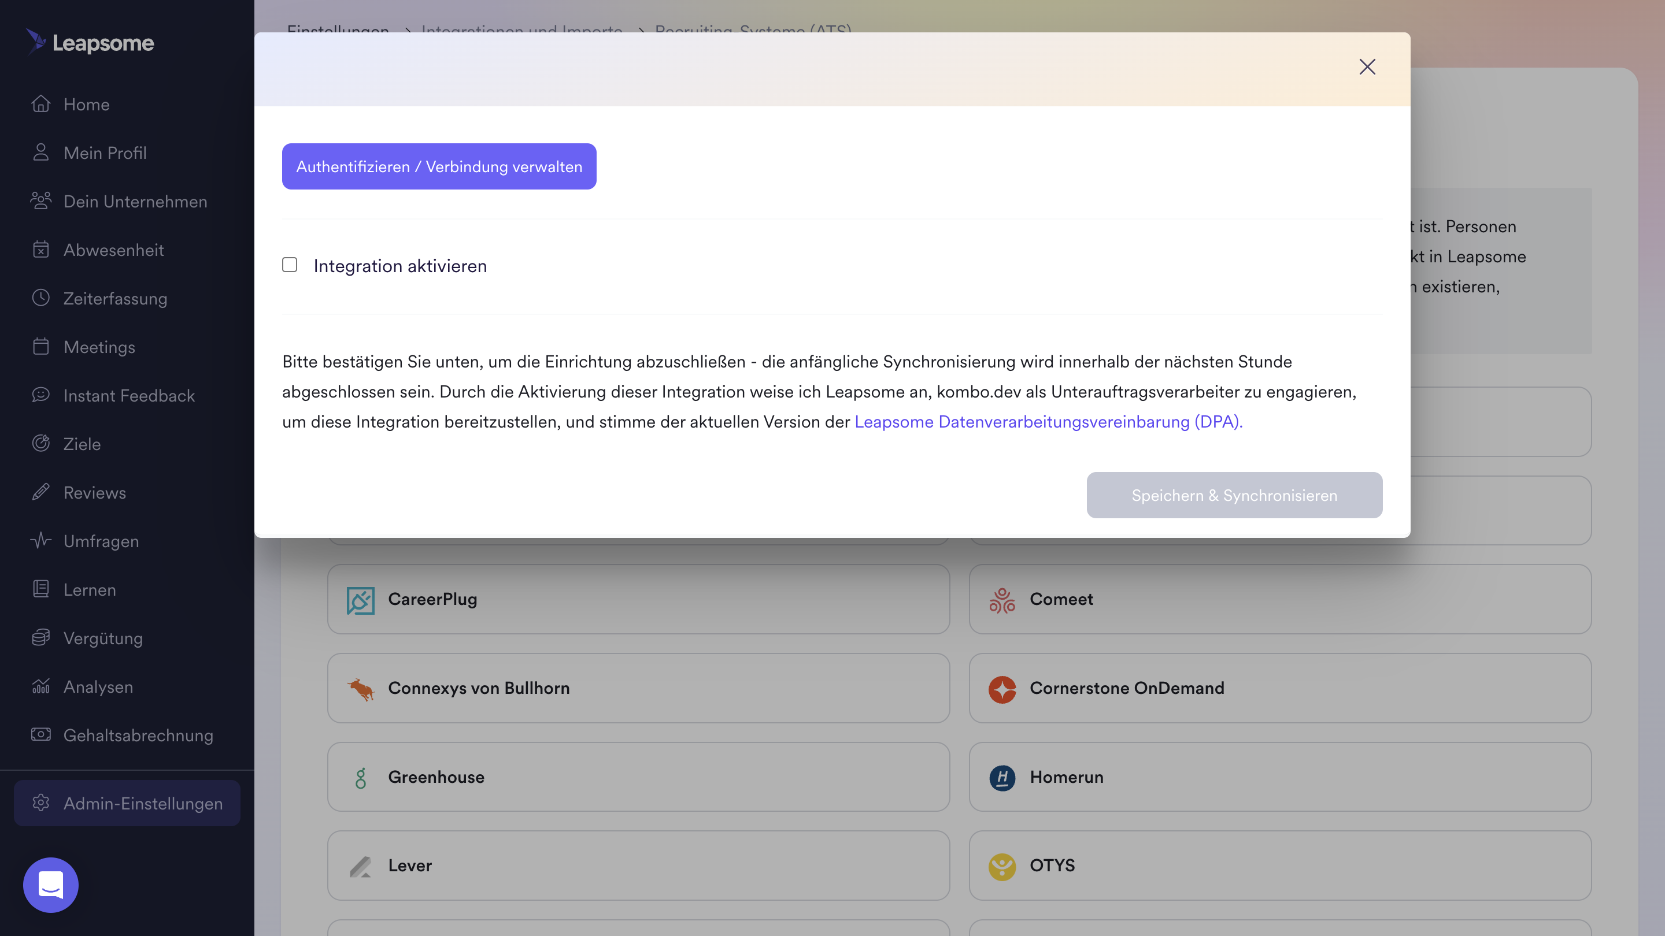Click the Leapsome logo
Screen dimensions: 1665x936
pos(90,43)
